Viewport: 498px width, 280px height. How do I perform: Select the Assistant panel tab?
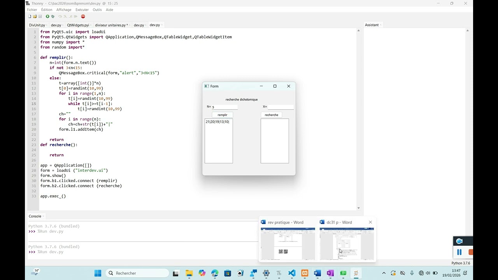[372, 25]
